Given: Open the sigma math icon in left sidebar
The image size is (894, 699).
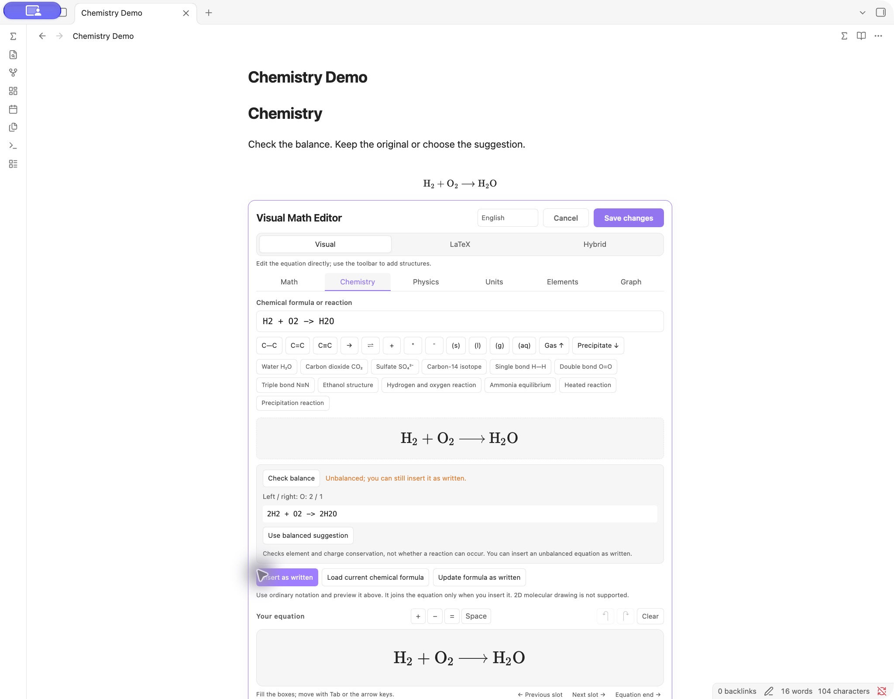Looking at the screenshot, I should (x=13, y=36).
